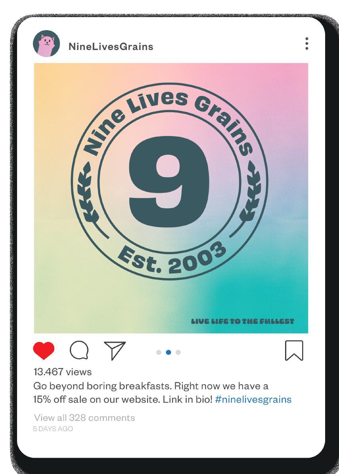Select the active blue carousel dot

point(169,352)
